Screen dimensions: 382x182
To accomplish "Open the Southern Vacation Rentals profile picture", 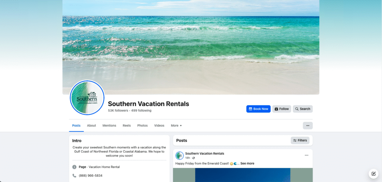I will pos(87,97).
